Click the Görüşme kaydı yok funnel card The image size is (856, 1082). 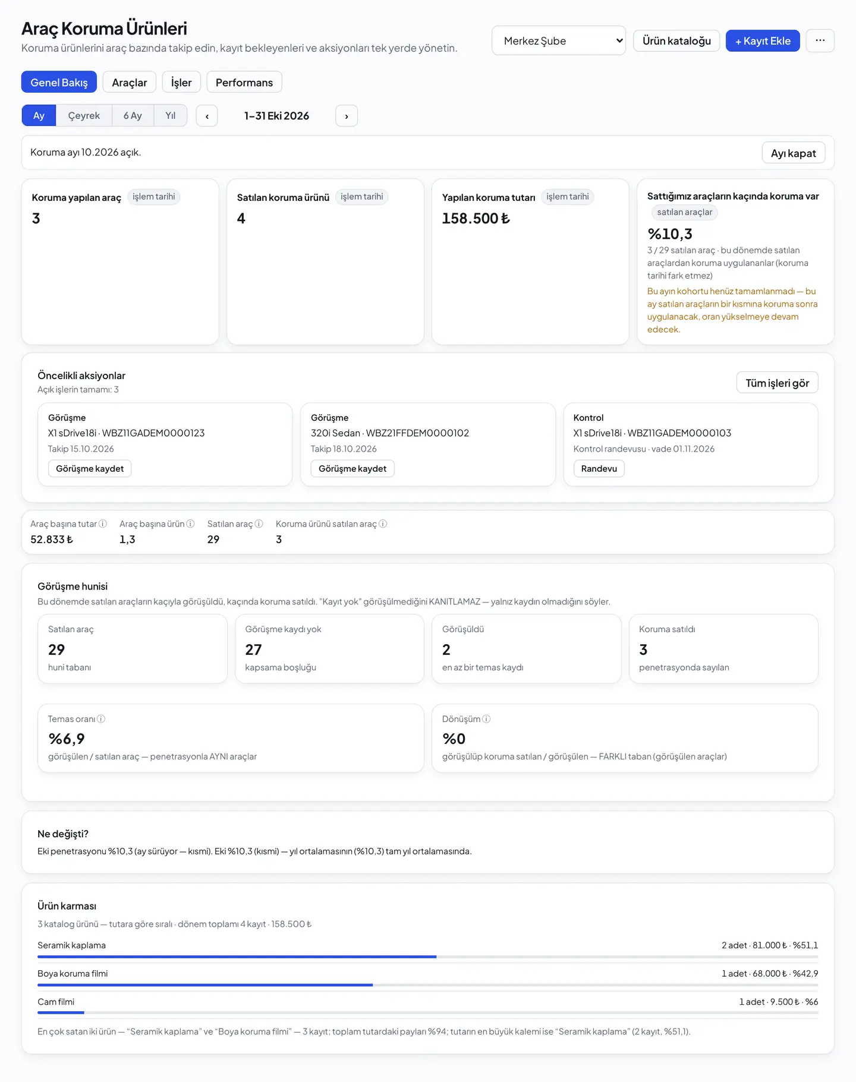329,649
